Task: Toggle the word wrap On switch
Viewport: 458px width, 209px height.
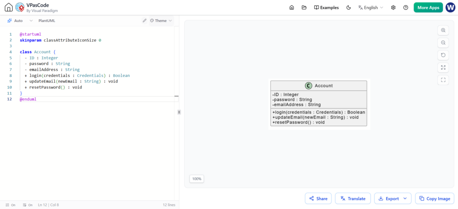Action: (x=27, y=205)
